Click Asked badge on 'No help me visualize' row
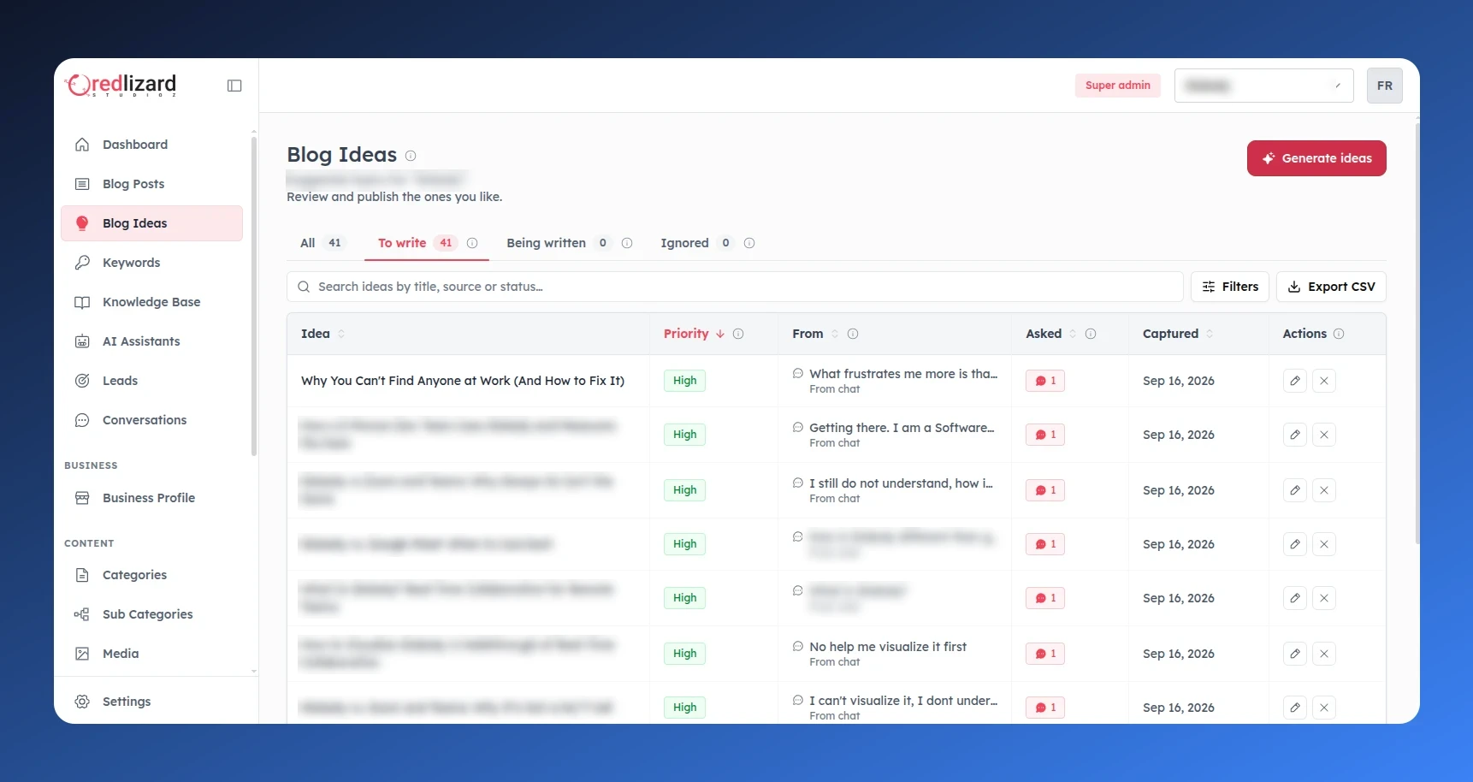 pos(1045,654)
